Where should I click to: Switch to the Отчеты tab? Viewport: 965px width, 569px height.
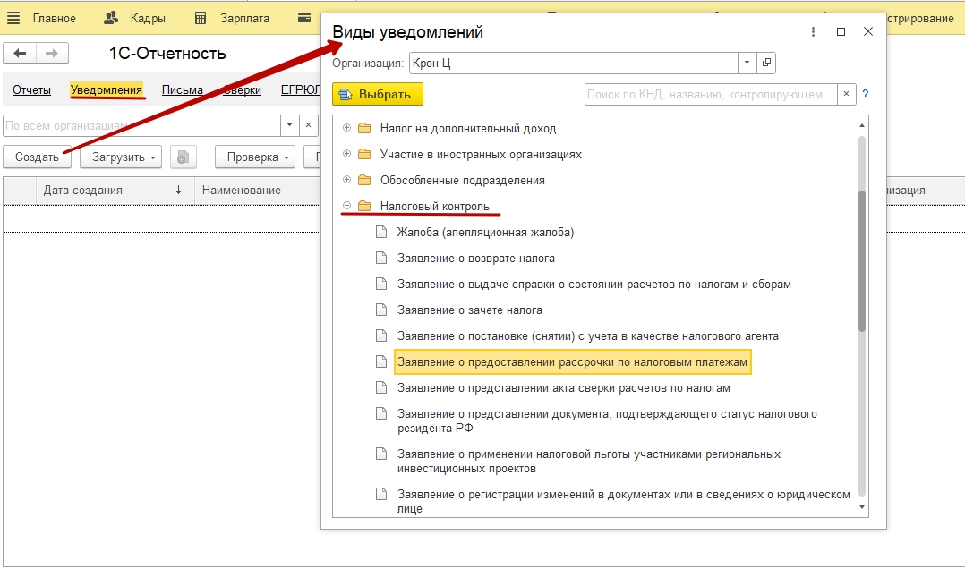(x=31, y=89)
